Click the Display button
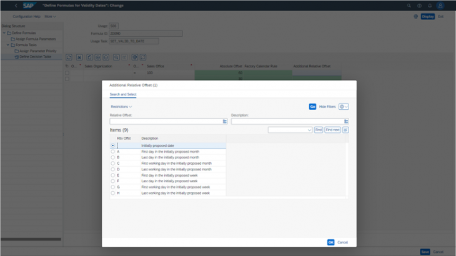The image size is (456, 256). (x=428, y=17)
